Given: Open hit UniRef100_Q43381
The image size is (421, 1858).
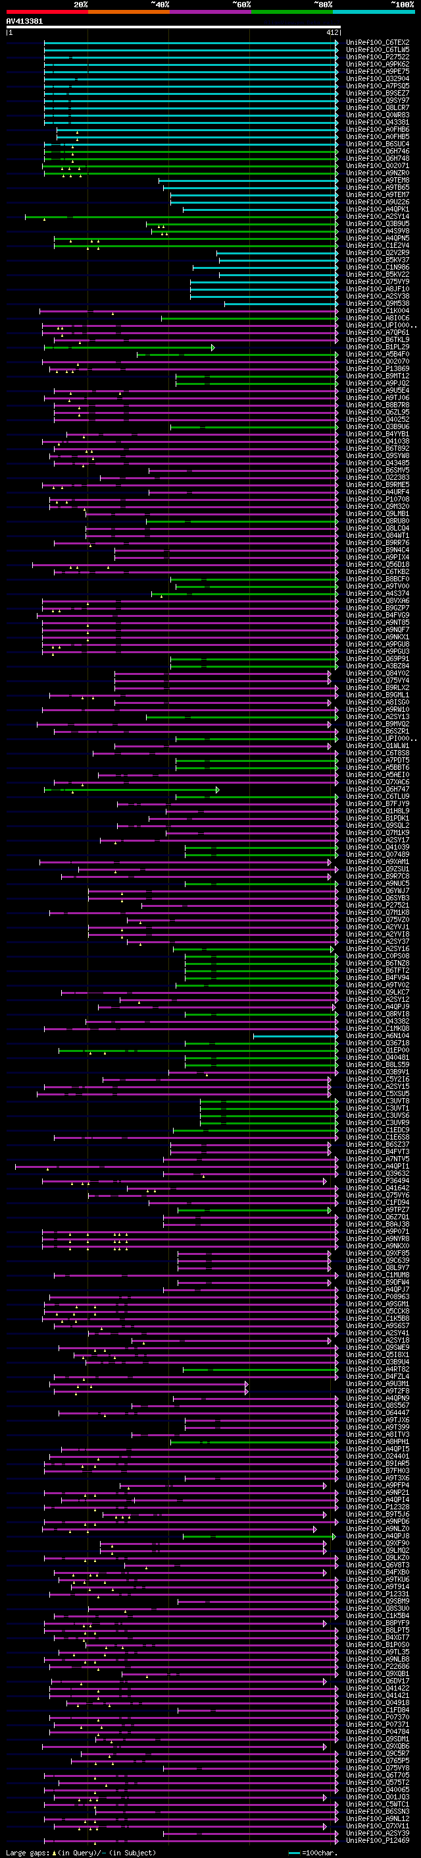Looking at the screenshot, I should (x=377, y=123).
